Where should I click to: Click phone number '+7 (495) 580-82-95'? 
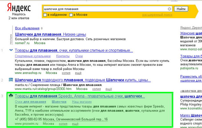[28, 119]
